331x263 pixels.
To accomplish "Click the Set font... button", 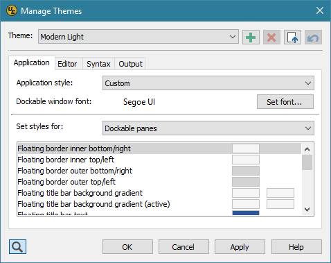I will tap(285, 101).
